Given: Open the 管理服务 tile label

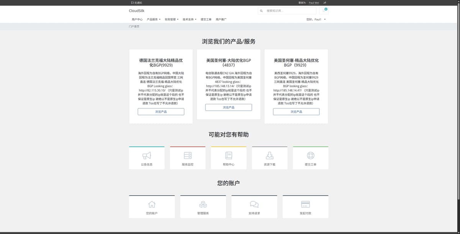Looking at the screenshot, I should click(x=203, y=213).
